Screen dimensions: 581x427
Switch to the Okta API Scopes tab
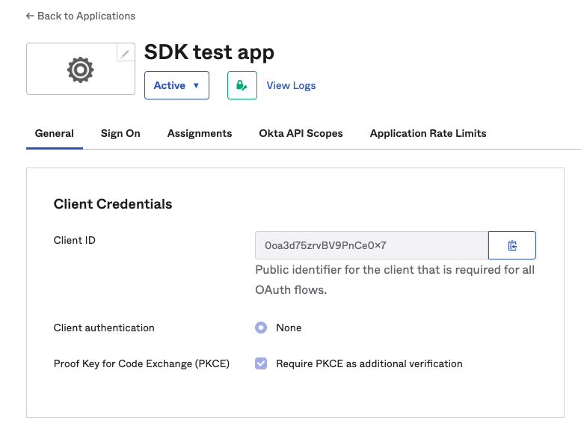(x=301, y=133)
